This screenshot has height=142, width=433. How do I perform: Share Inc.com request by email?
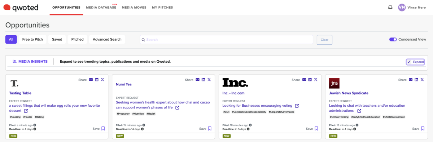click(304, 80)
